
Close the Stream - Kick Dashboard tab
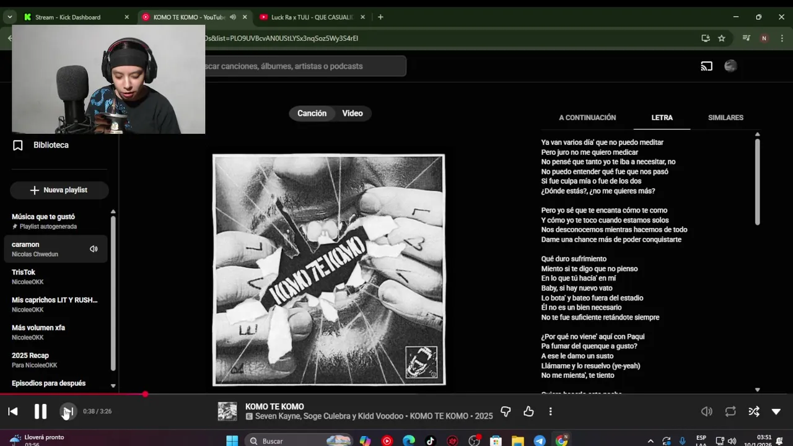(x=127, y=17)
